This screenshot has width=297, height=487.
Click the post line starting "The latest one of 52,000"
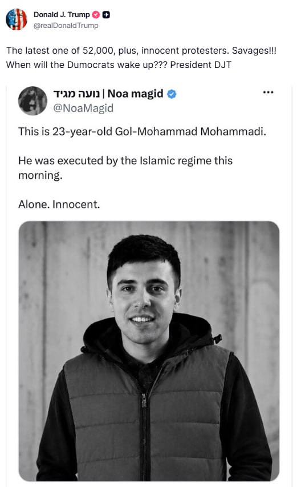[141, 50]
